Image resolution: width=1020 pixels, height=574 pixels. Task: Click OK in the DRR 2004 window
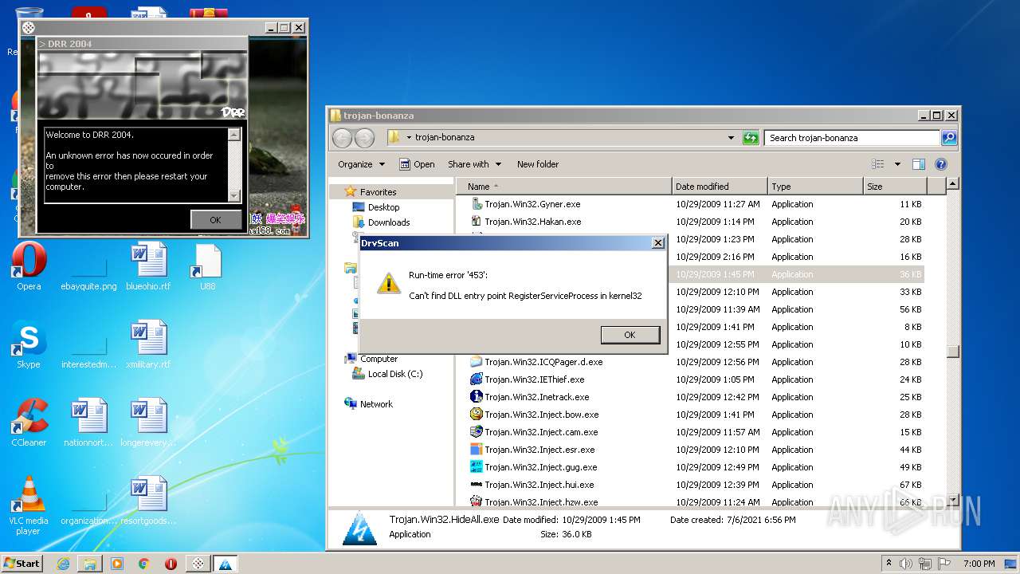[215, 220]
